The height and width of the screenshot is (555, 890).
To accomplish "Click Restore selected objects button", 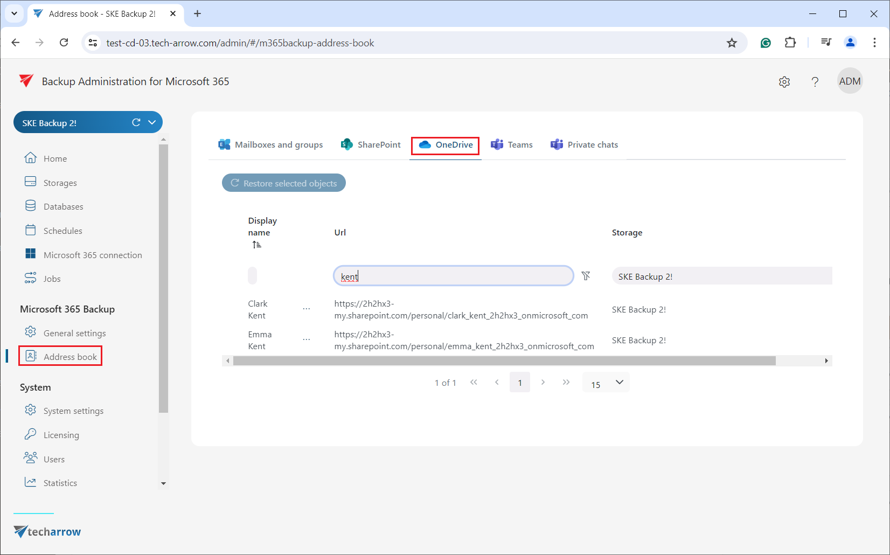I will [x=284, y=183].
